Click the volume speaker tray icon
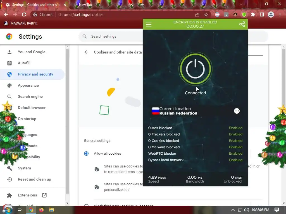286x214 pixels. pos(246,210)
